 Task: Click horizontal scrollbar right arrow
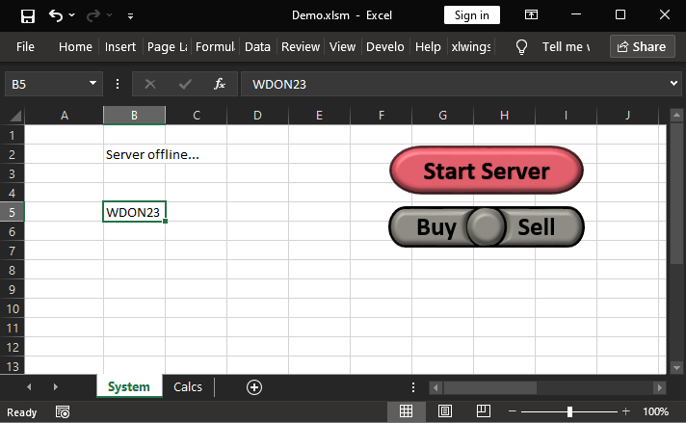coord(660,387)
